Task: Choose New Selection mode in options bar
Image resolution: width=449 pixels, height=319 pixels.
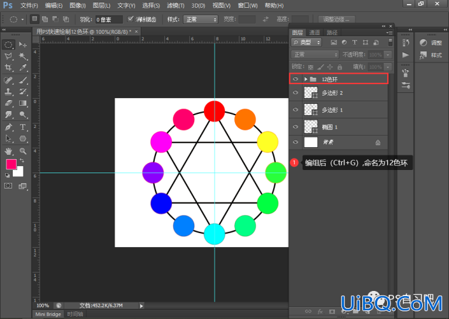Action: pos(34,19)
